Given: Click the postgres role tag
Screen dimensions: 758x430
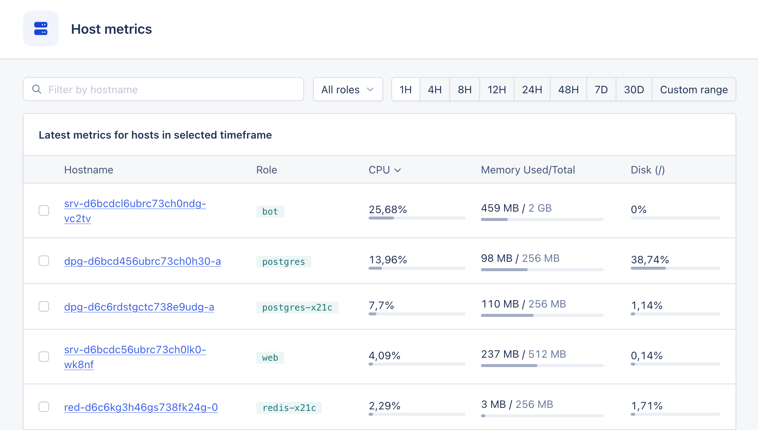Looking at the screenshot, I should pos(284,261).
